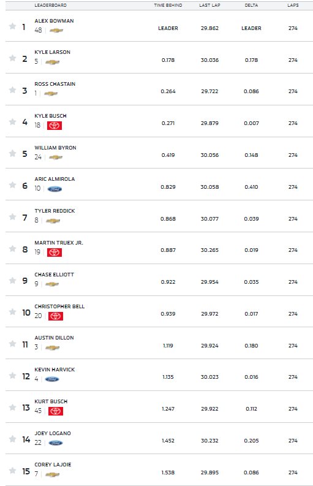The image size is (313, 486).
Task: Click the Delta column header
Action: click(x=251, y=6)
